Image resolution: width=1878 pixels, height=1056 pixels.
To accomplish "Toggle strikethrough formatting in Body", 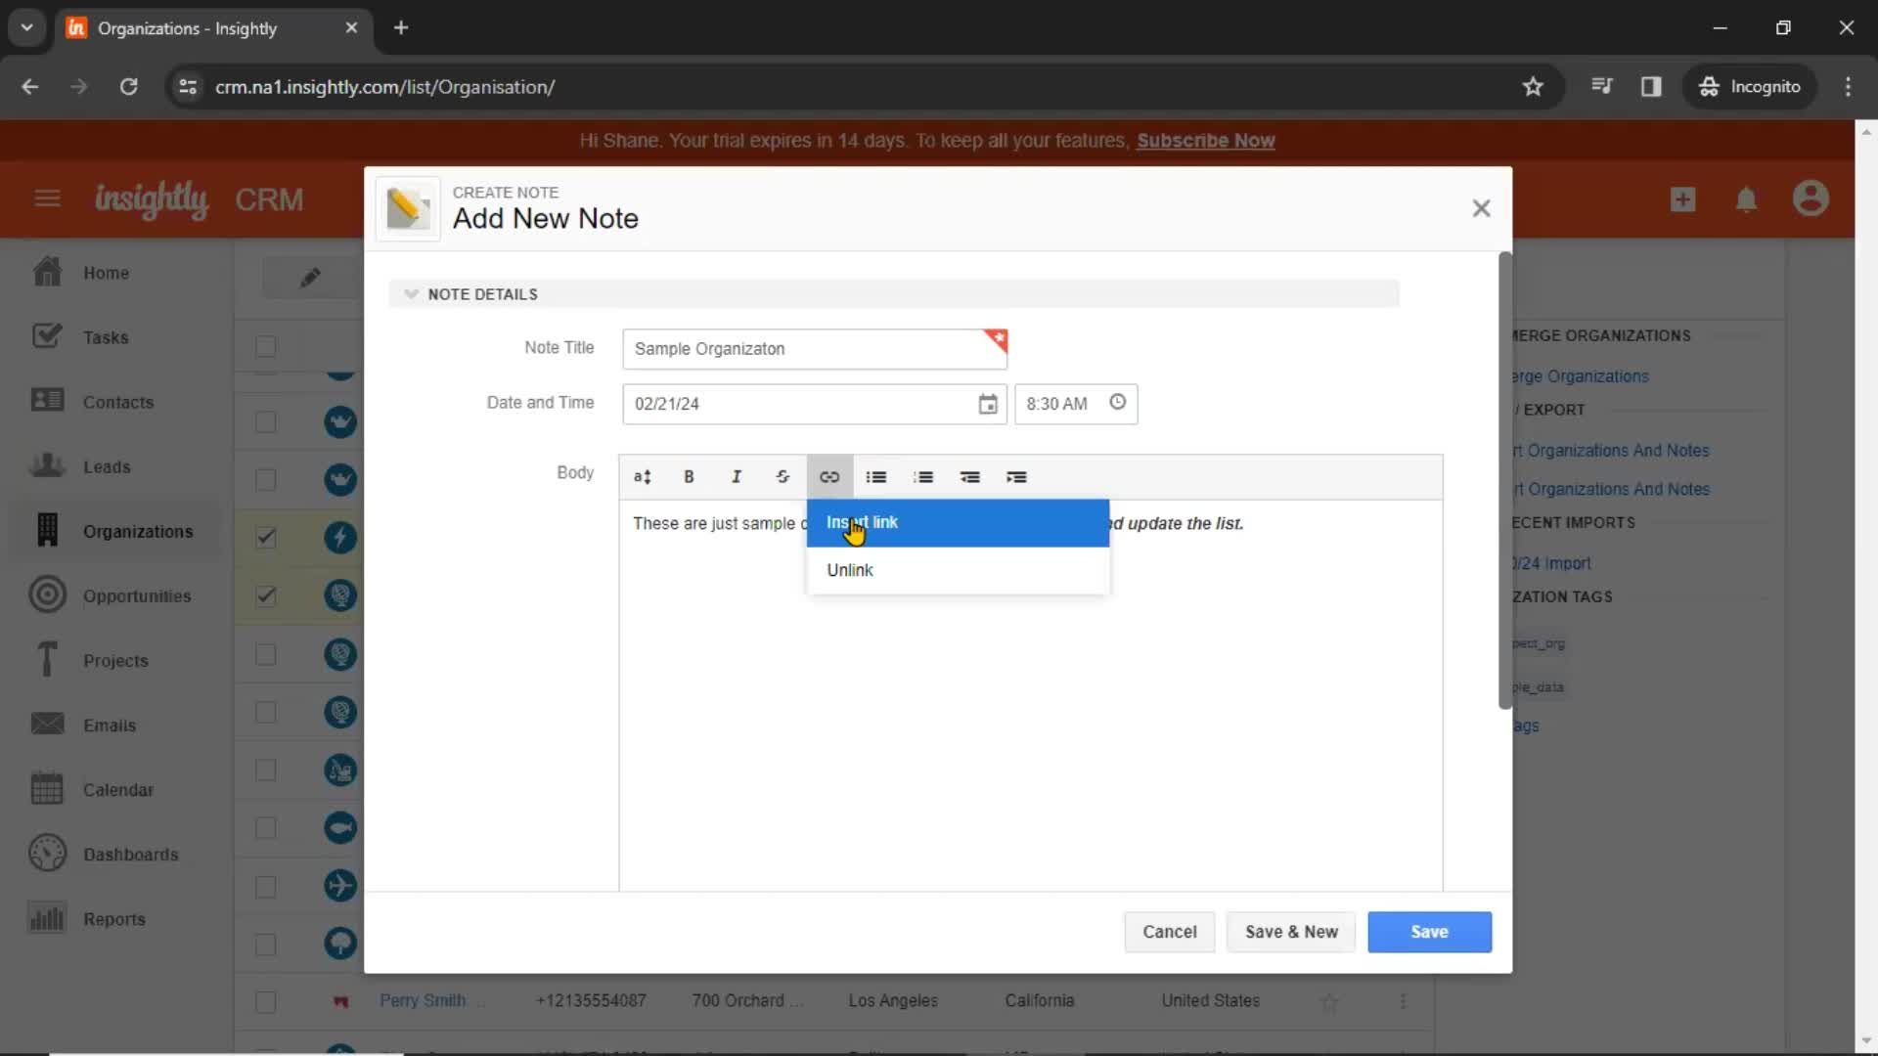I will 782,477.
